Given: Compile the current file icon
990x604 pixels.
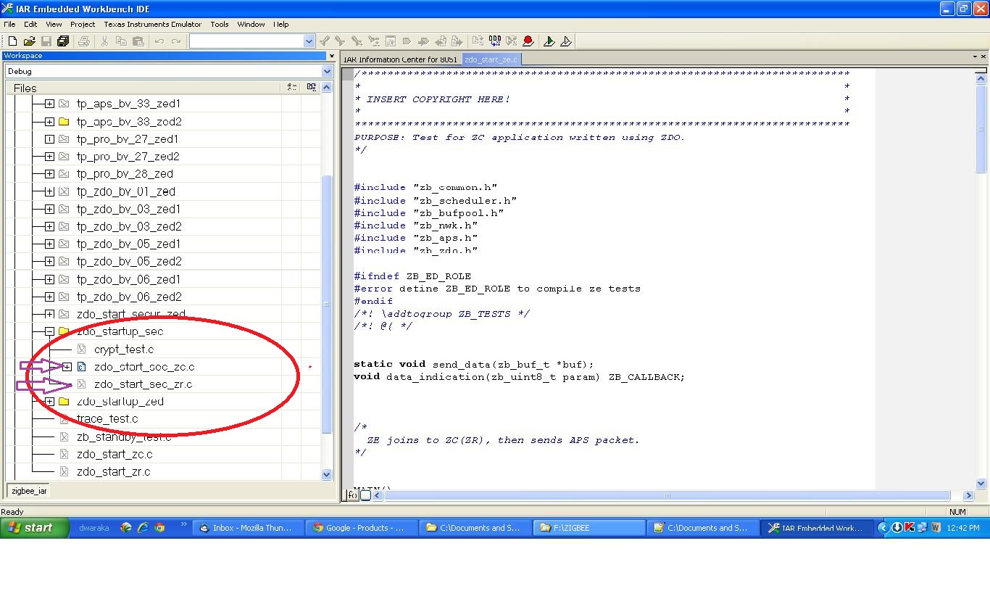Looking at the screenshot, I should pos(478,41).
